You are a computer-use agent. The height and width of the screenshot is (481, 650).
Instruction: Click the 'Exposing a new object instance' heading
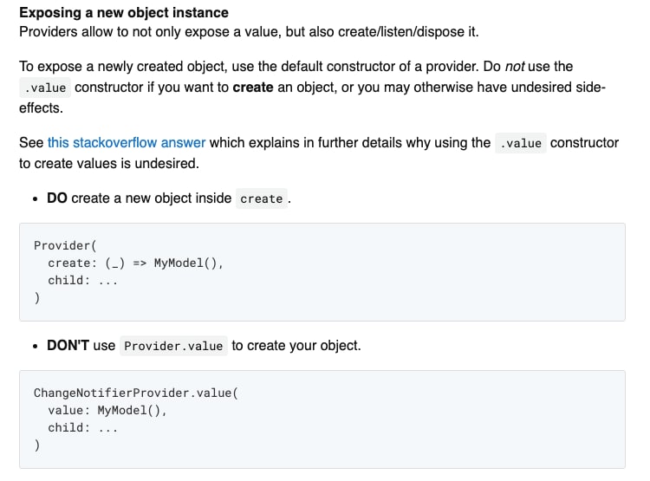(x=124, y=12)
